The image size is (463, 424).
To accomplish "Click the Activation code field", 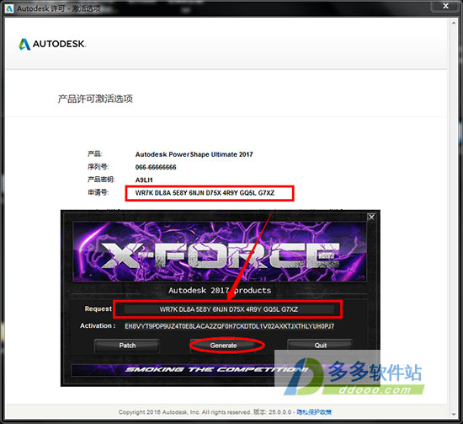I will click(230, 326).
